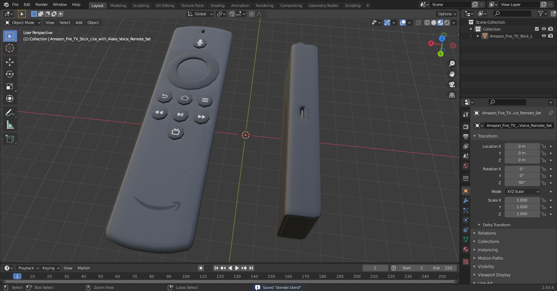Uncheck the Collection exclude checkbox

[x=537, y=29]
